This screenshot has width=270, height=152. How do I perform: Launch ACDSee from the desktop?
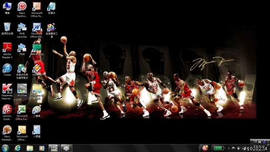click(x=22, y=90)
